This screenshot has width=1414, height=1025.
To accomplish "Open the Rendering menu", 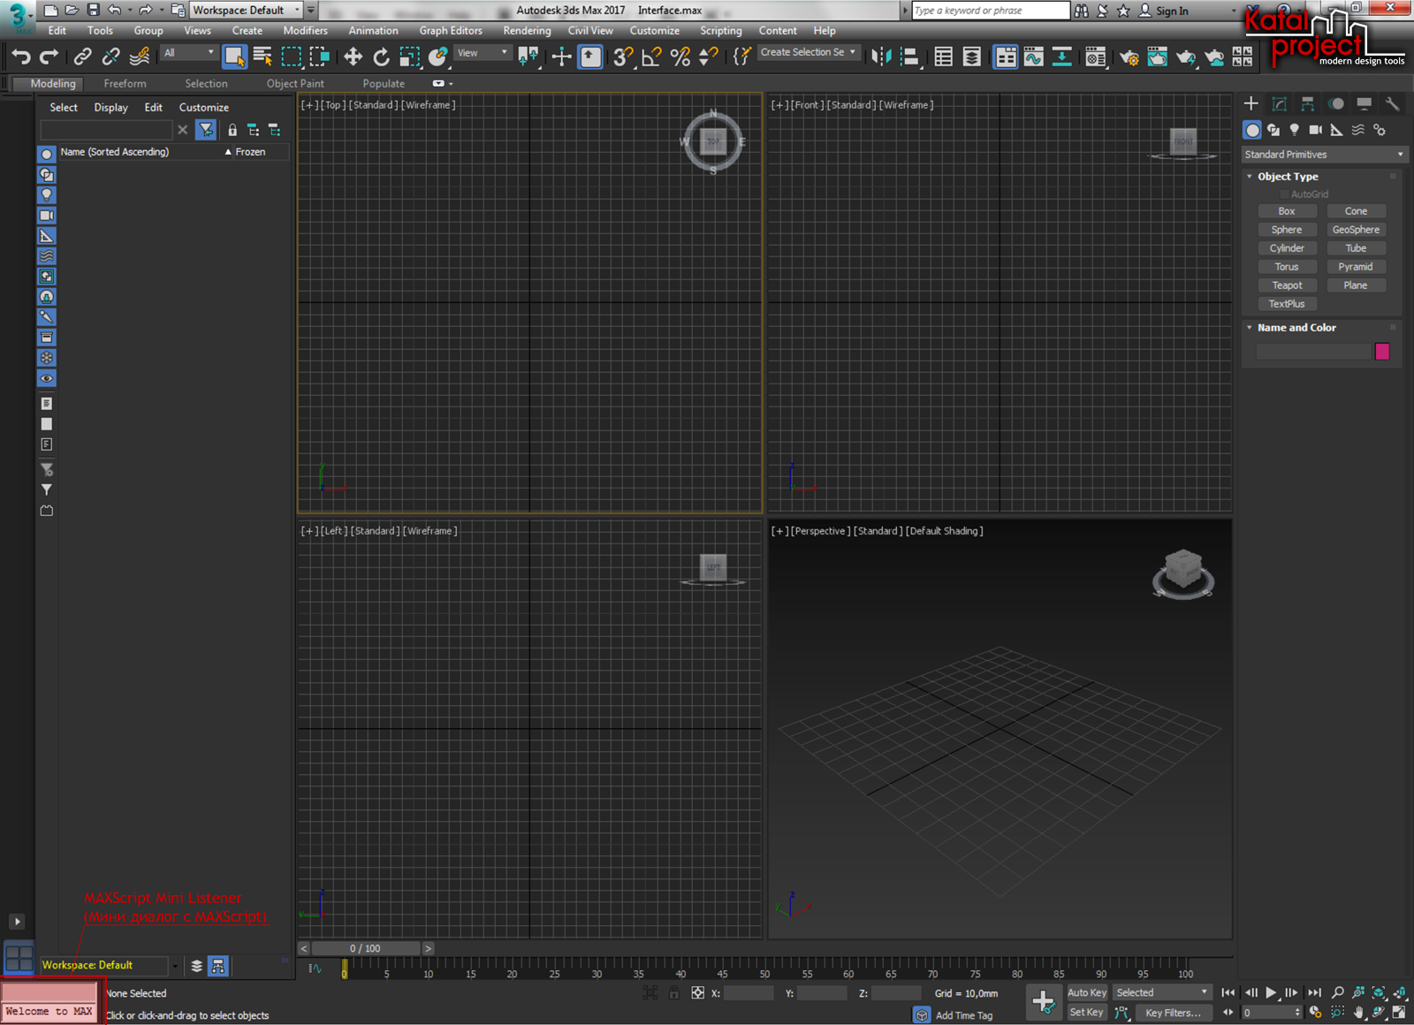I will [x=527, y=31].
